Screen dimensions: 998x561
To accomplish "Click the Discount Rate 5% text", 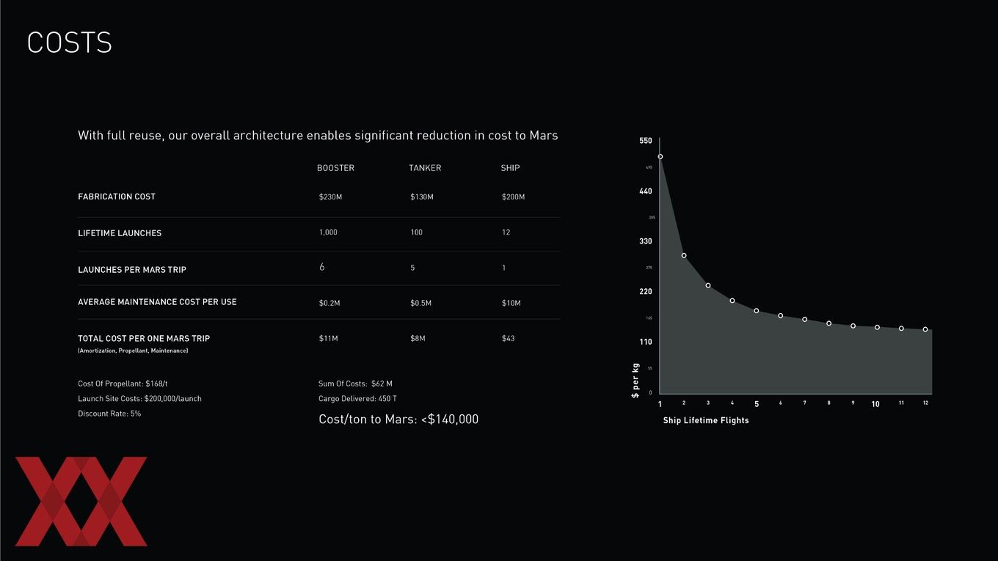I will click(109, 414).
